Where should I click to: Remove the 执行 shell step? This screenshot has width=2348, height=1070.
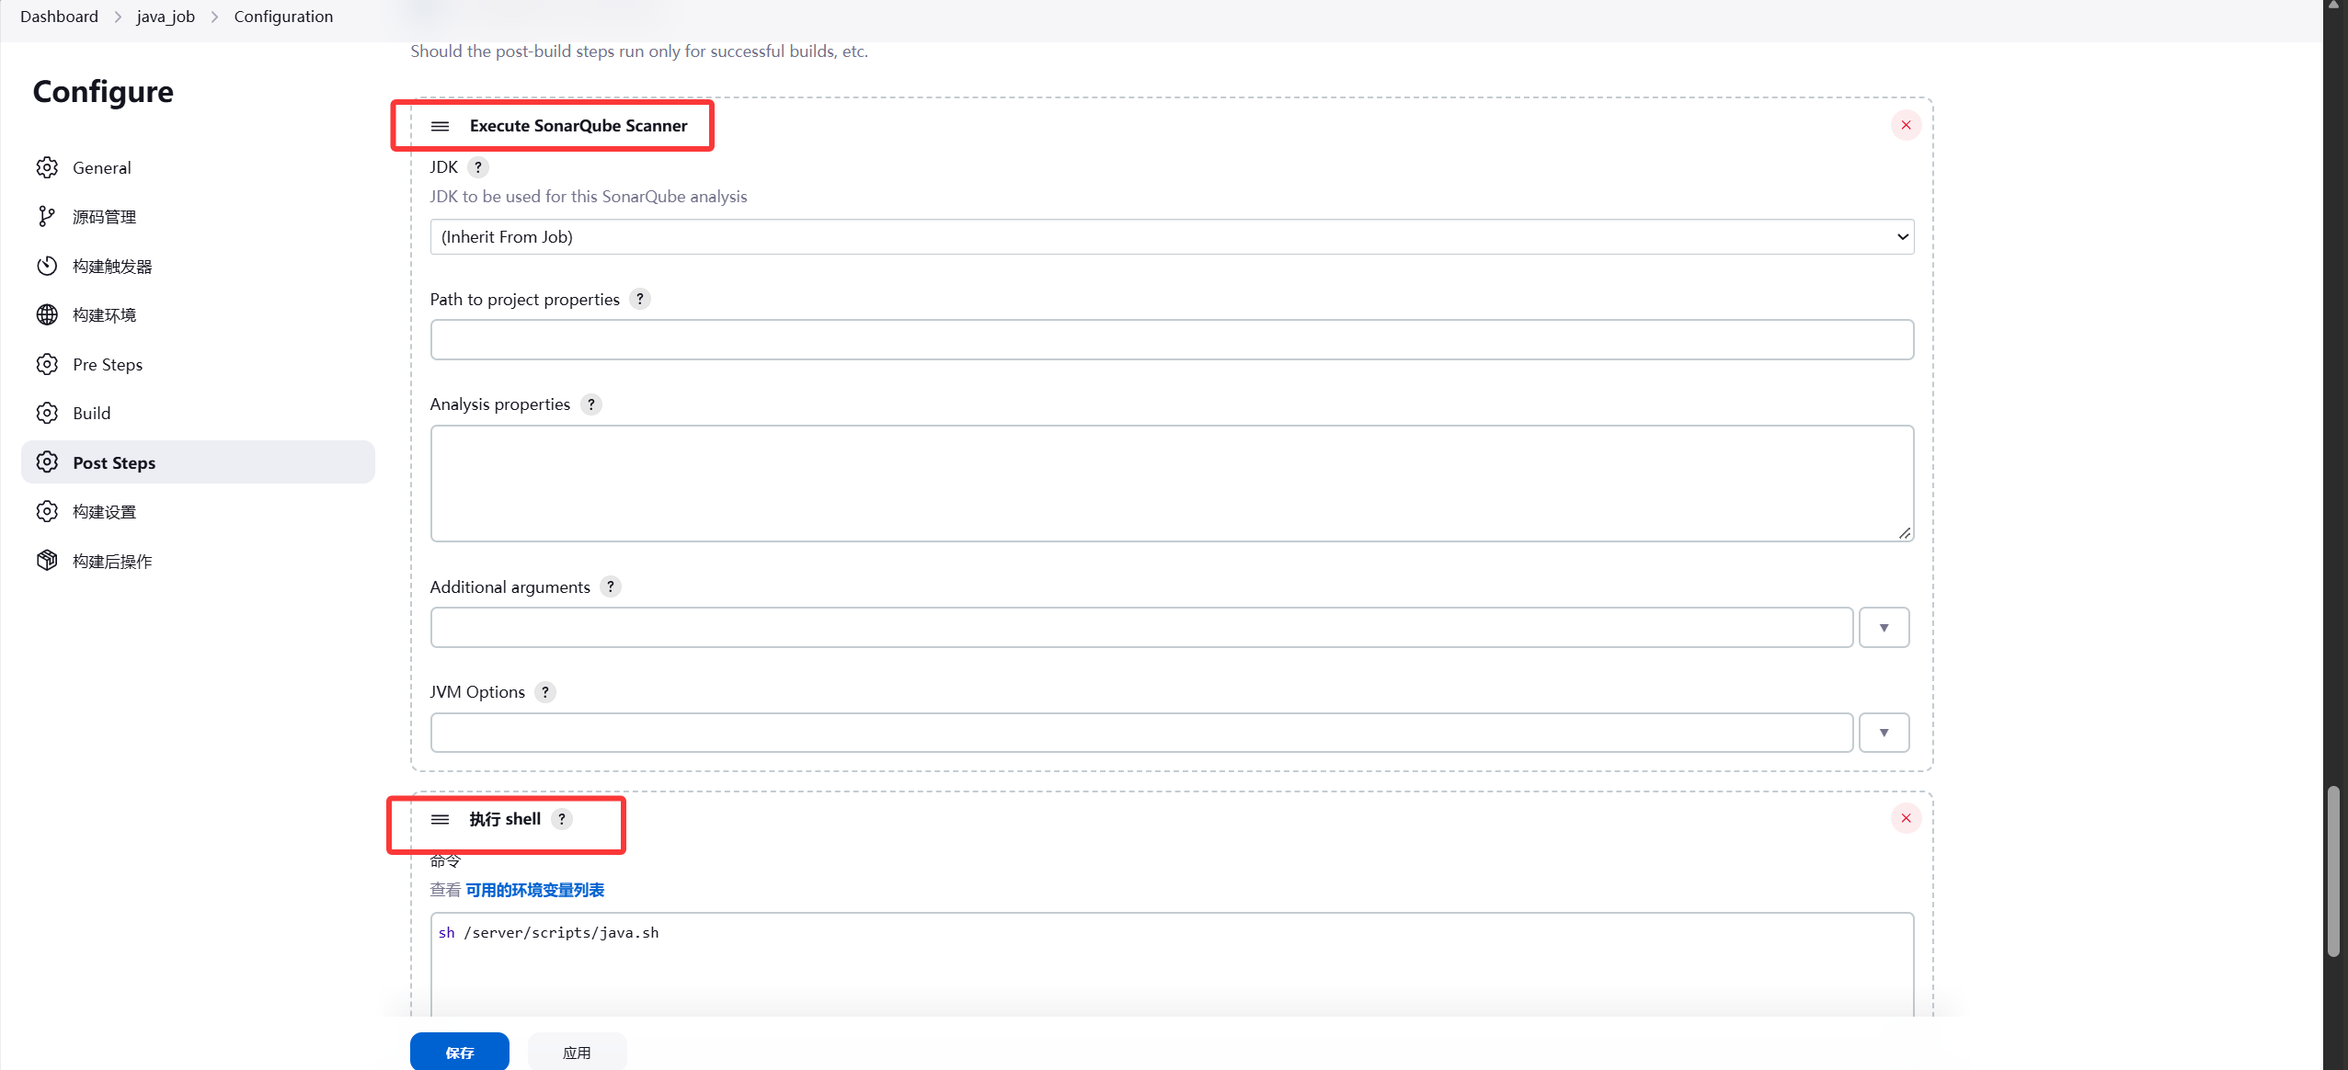pyautogui.click(x=1906, y=818)
